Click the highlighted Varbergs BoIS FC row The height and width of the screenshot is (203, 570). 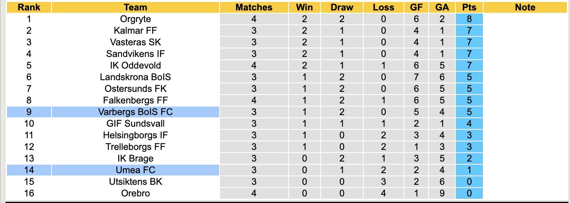pyautogui.click(x=136, y=112)
